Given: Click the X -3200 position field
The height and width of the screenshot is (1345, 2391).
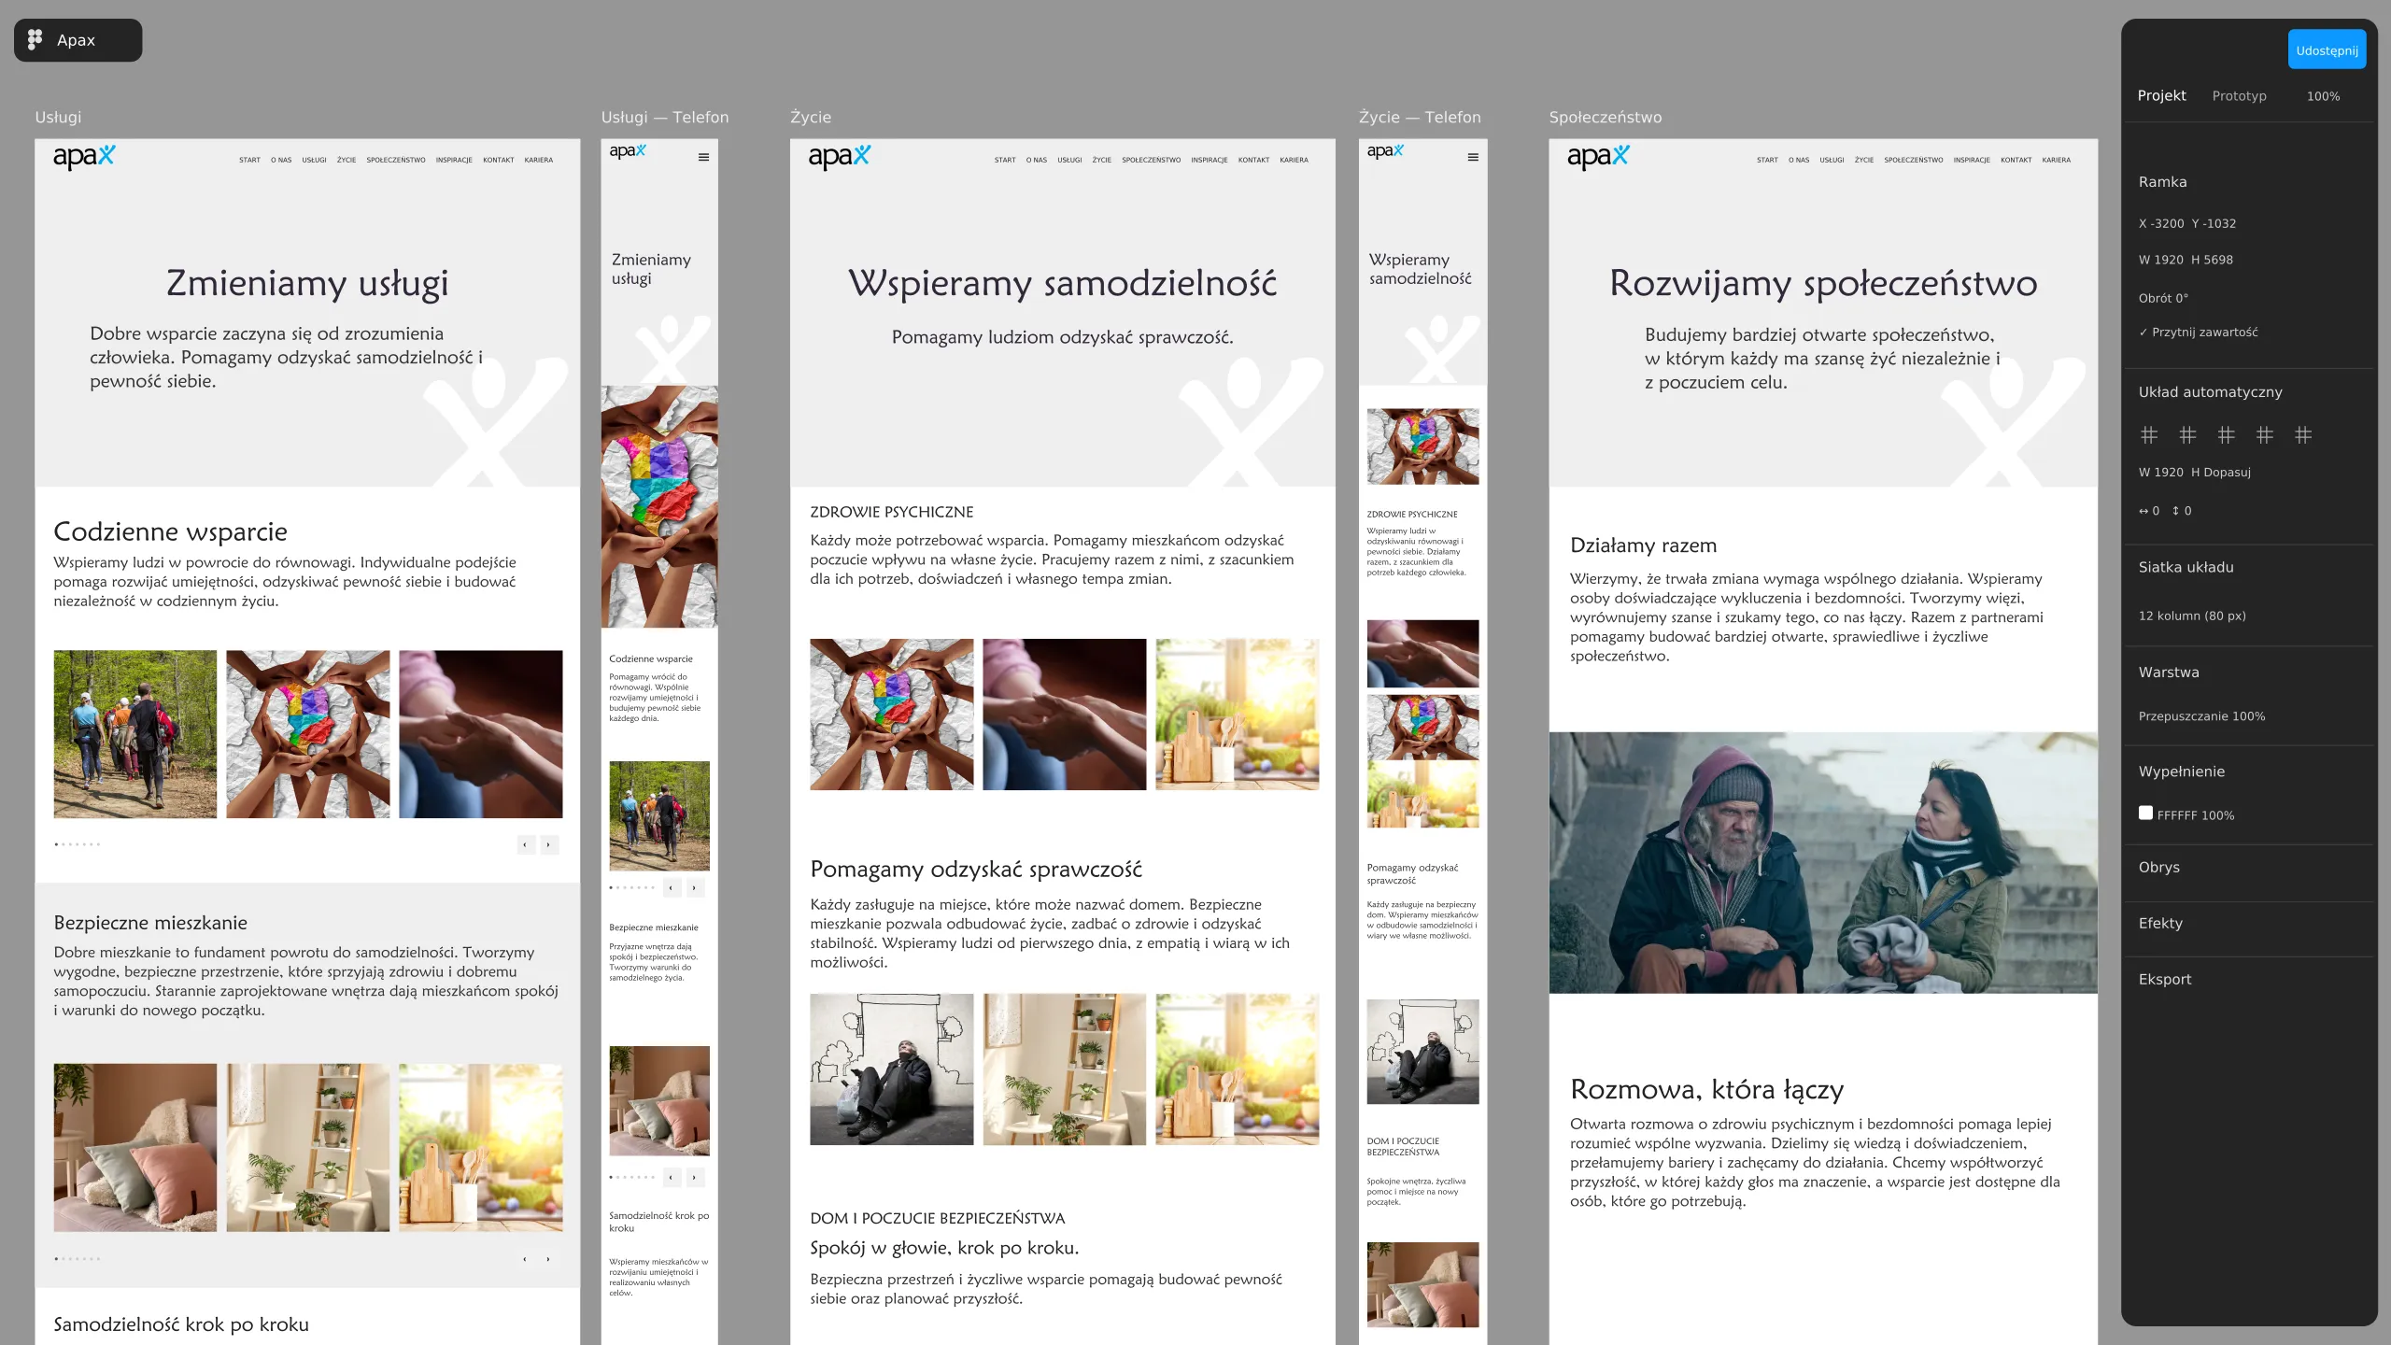Looking at the screenshot, I should click(x=2161, y=224).
